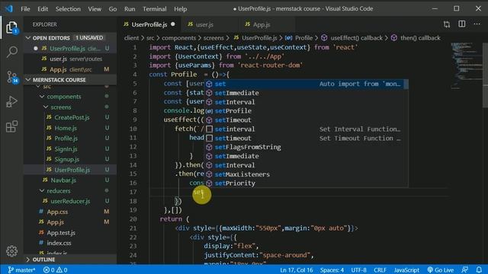The width and height of the screenshot is (488, 274).
Task: Open the Help menu
Action: pyautogui.click(x=180, y=8)
